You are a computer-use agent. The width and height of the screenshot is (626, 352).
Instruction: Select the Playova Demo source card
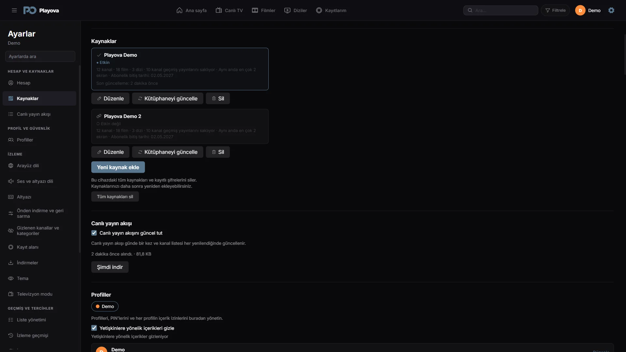pyautogui.click(x=180, y=69)
